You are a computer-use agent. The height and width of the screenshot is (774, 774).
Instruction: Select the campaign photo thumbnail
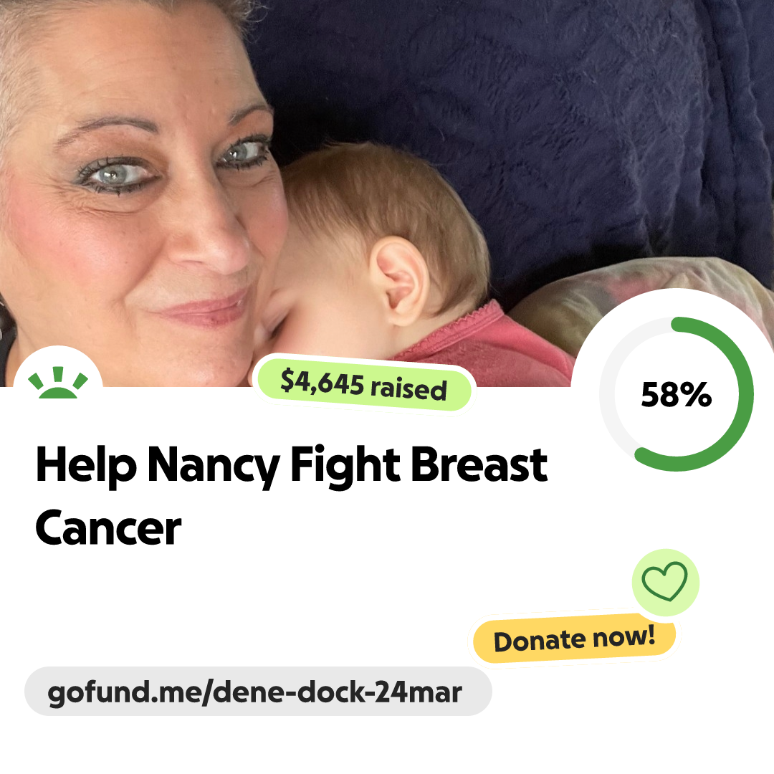(x=387, y=193)
